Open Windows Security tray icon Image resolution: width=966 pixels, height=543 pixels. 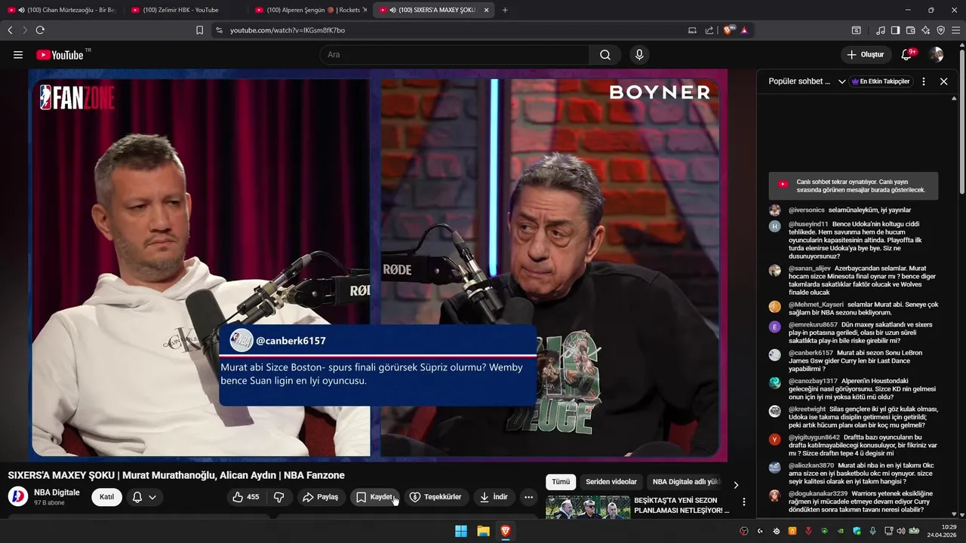857,531
